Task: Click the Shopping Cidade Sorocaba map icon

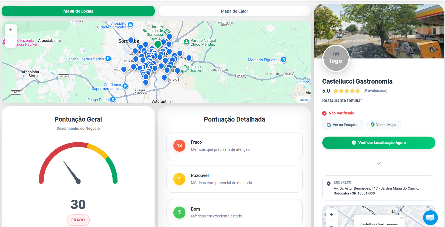Action: tap(130, 25)
